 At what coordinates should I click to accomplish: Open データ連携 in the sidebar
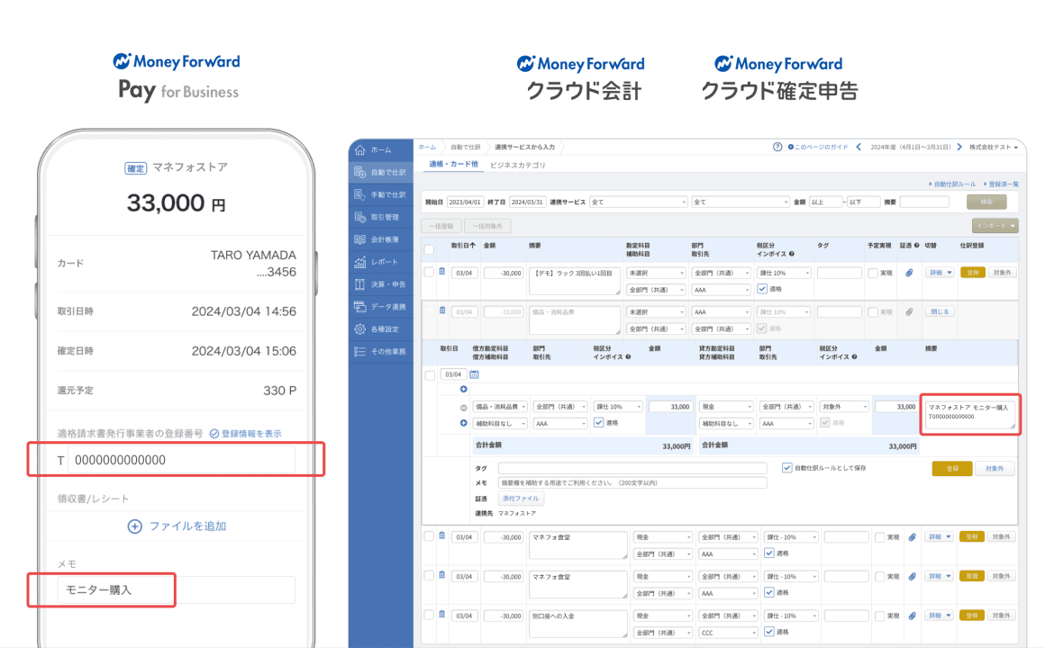pyautogui.click(x=379, y=306)
